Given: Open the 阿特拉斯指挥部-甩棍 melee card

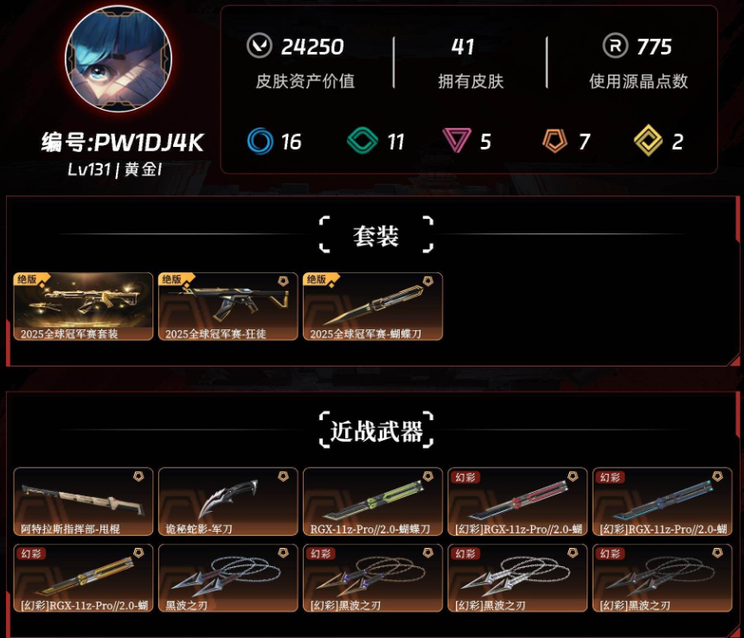Looking at the screenshot, I should [83, 501].
